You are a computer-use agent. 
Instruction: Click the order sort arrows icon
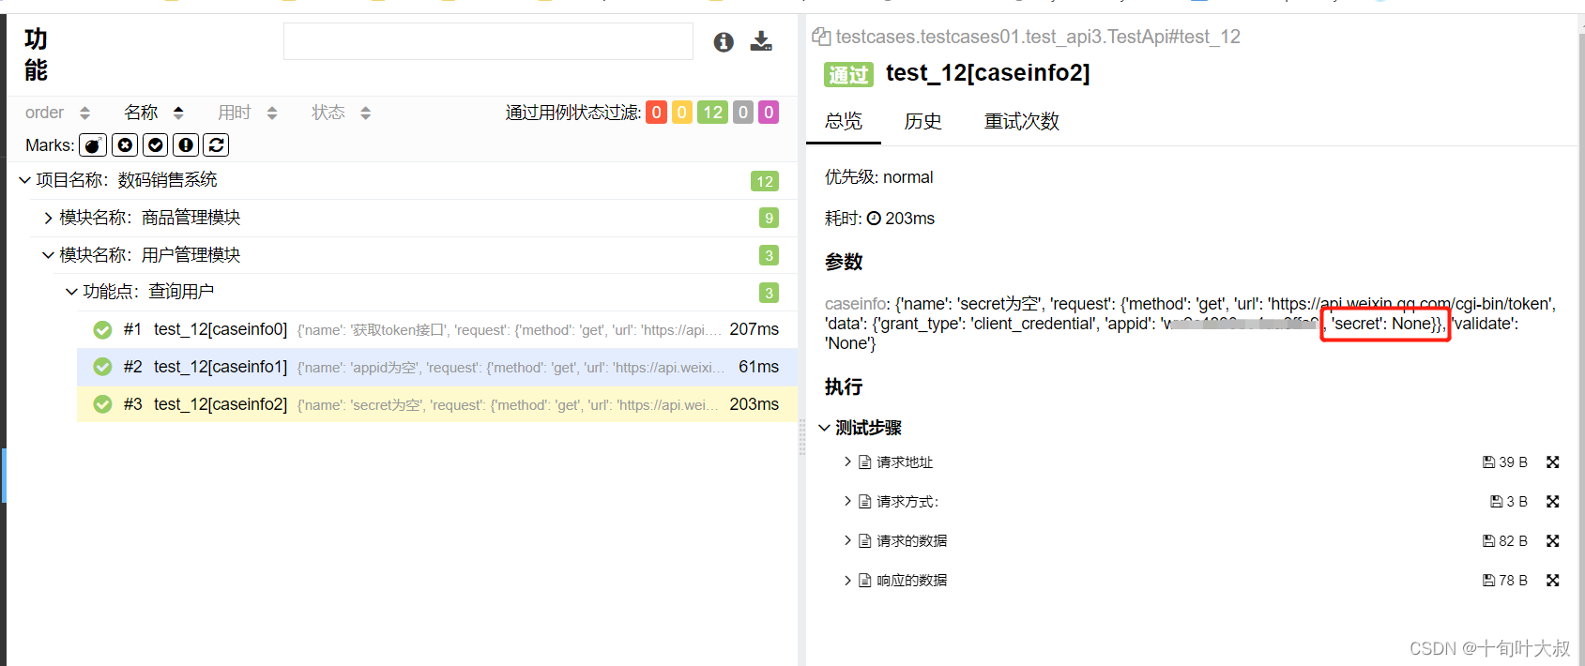(x=84, y=113)
